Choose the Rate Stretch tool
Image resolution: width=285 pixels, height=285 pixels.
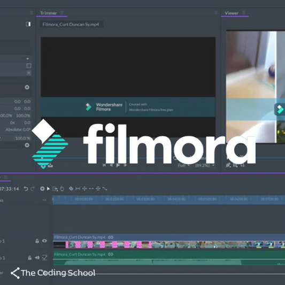click(105, 189)
